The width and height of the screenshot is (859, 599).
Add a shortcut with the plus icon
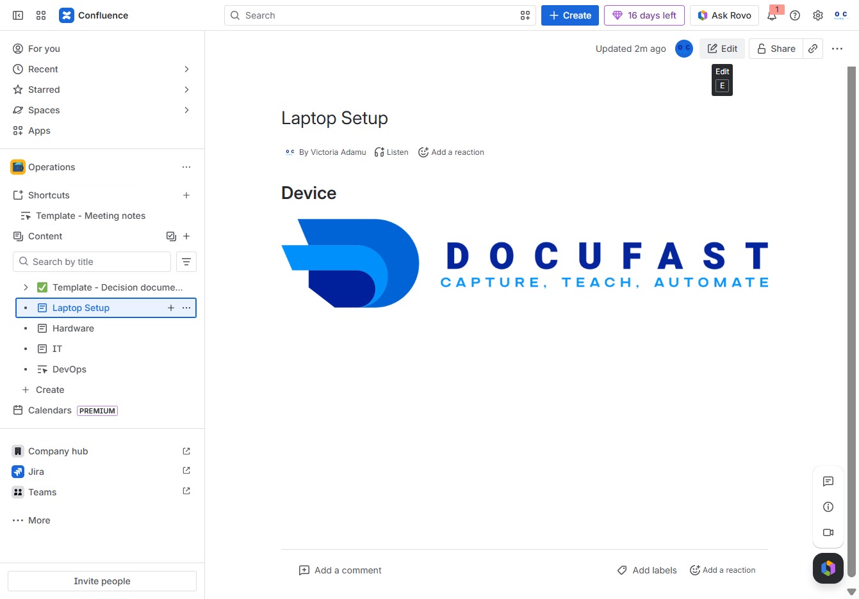point(186,195)
